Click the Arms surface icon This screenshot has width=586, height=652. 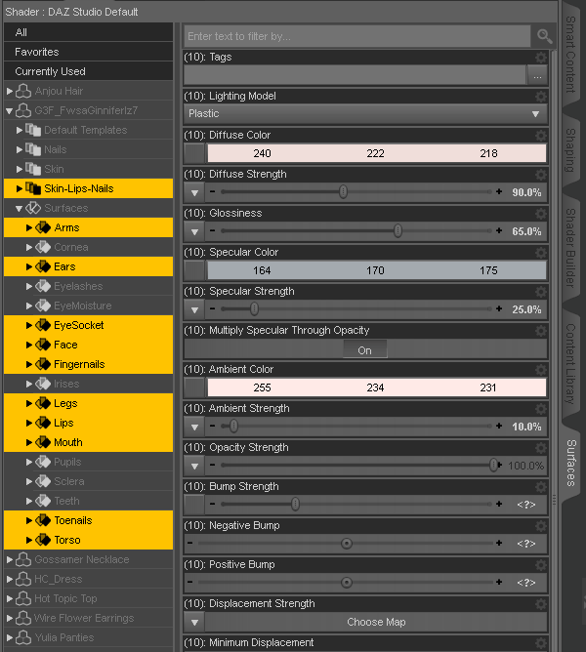click(43, 227)
